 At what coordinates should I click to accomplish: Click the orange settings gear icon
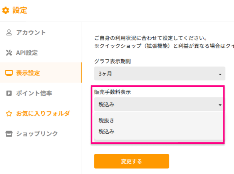tap(6, 10)
